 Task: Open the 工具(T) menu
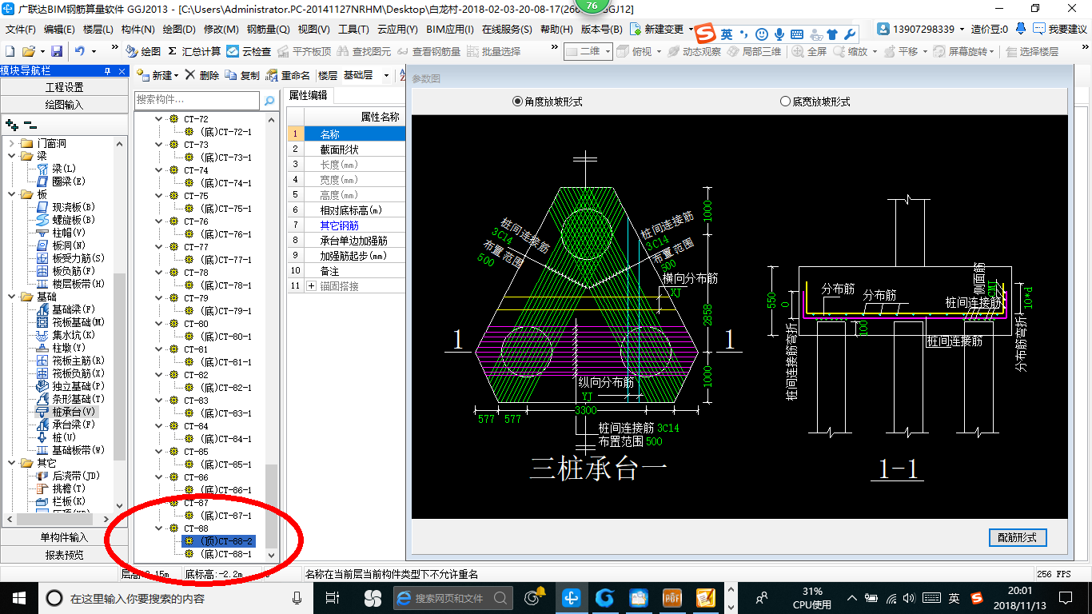(353, 30)
